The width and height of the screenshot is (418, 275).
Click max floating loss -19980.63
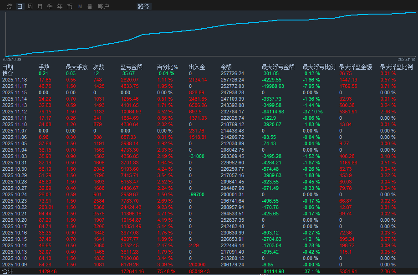[x=273, y=86]
